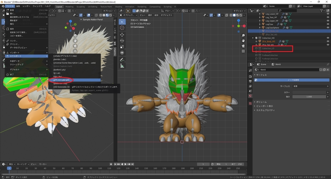Open the キーイング dropdown in timeline

[23, 164]
